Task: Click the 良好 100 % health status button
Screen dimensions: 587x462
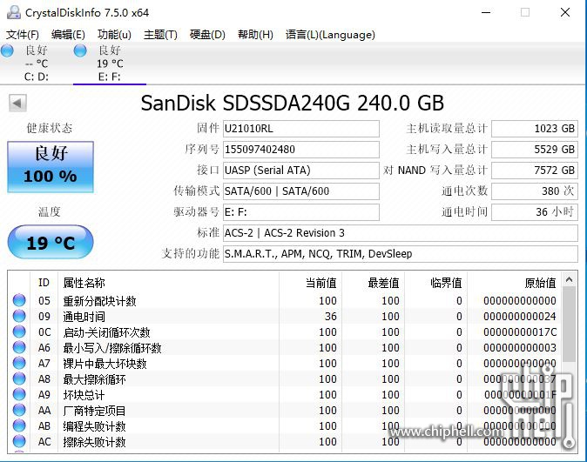Action: [x=51, y=167]
